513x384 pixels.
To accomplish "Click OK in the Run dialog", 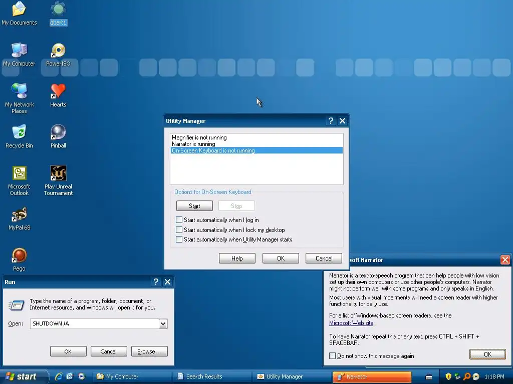I will click(x=68, y=351).
